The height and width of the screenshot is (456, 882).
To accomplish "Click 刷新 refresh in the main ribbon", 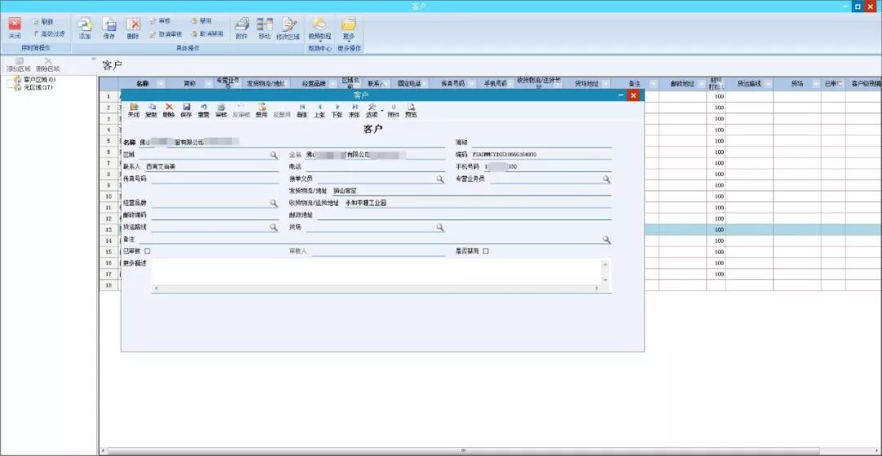I will 43,22.
